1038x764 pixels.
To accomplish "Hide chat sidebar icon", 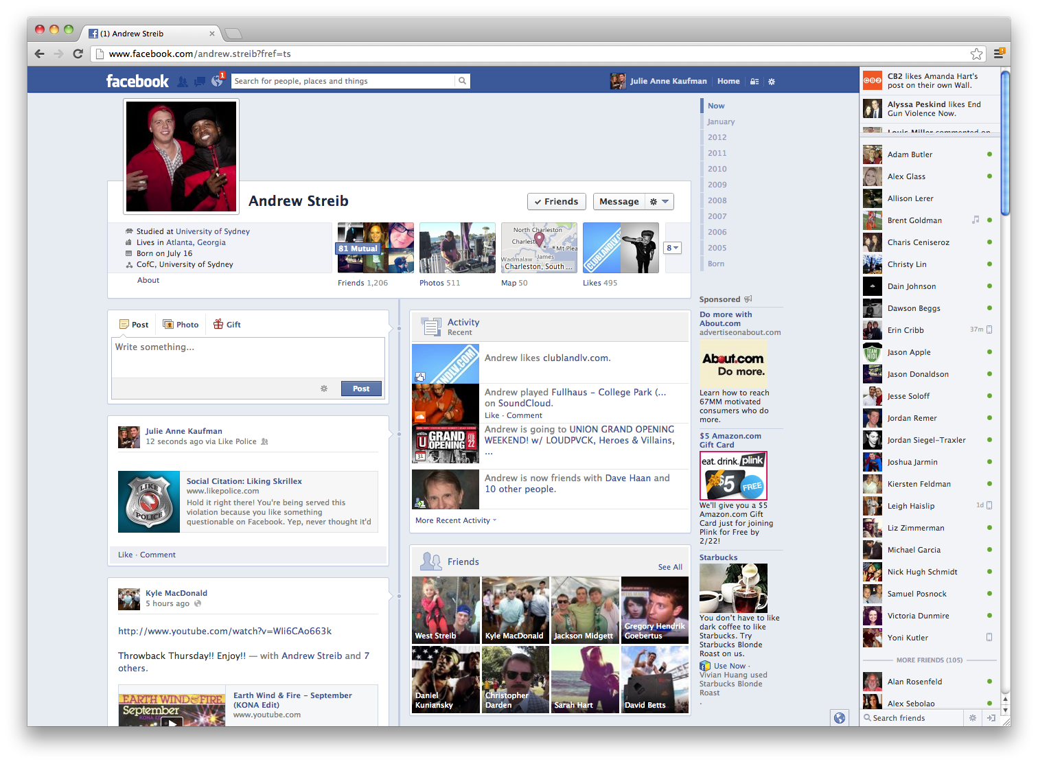I will coord(991,718).
